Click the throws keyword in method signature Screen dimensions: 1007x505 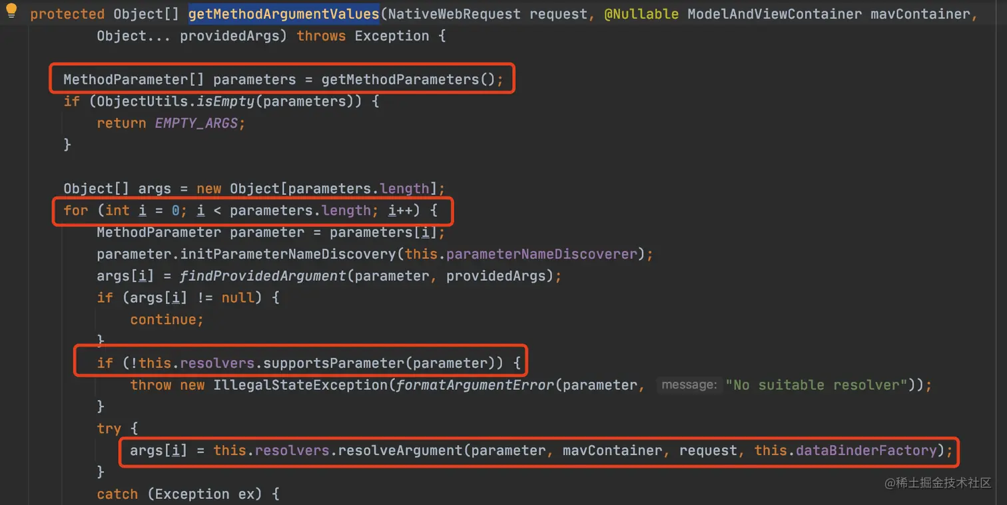(321, 36)
